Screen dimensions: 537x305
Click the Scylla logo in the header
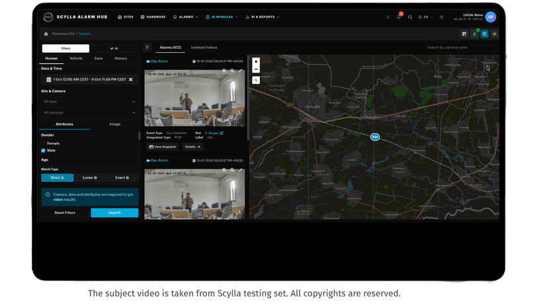[48, 17]
